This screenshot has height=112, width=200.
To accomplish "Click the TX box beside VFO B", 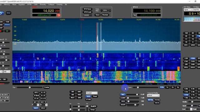I will [134, 15].
